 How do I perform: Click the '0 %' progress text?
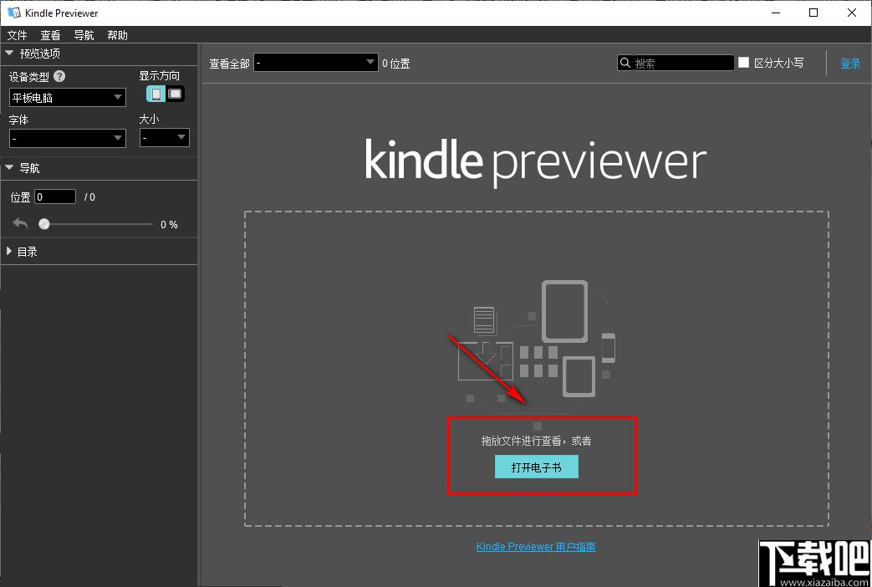pos(169,224)
